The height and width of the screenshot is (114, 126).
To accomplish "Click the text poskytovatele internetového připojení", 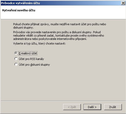I will click(63, 39).
